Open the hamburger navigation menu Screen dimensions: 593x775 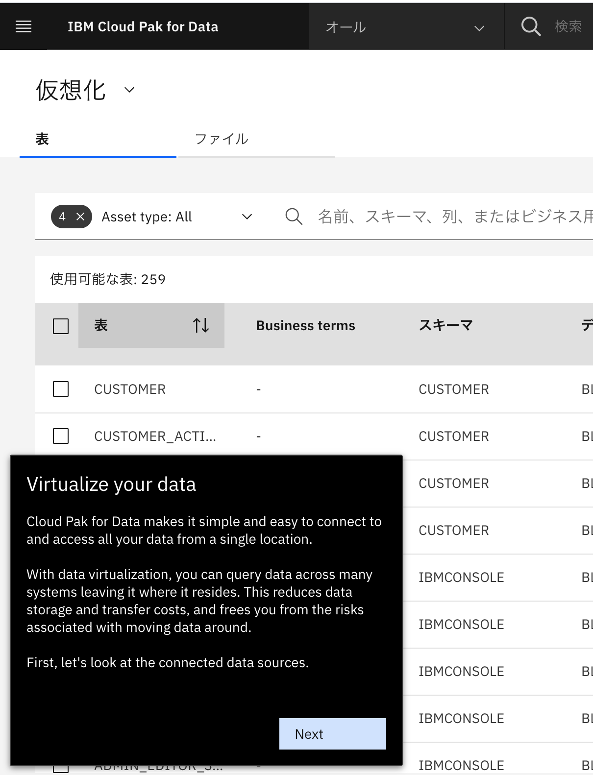click(24, 26)
